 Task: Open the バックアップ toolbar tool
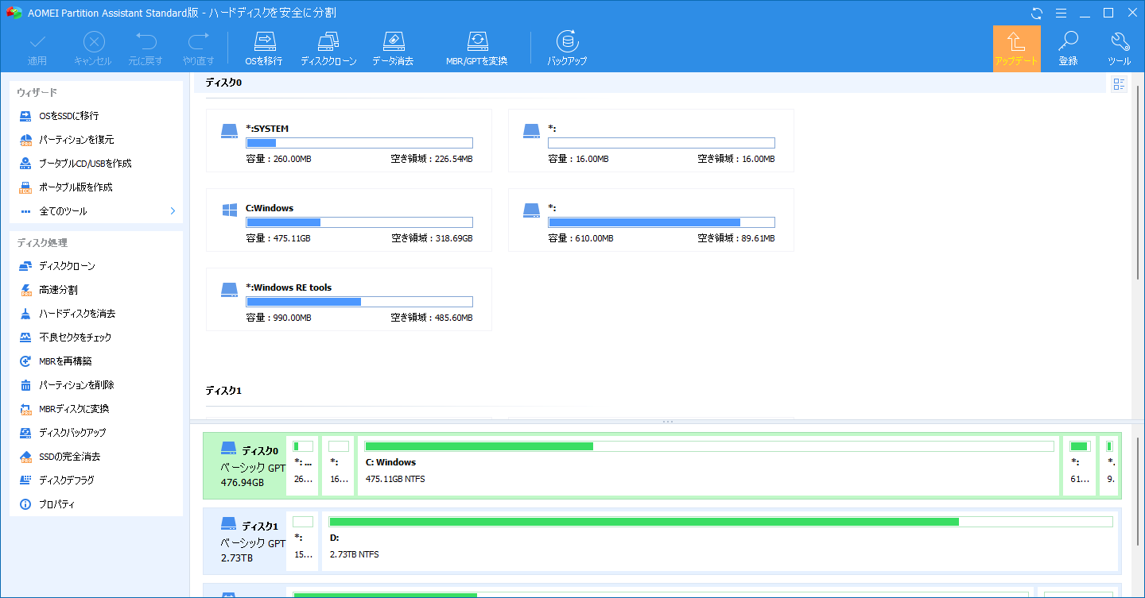coord(567,49)
